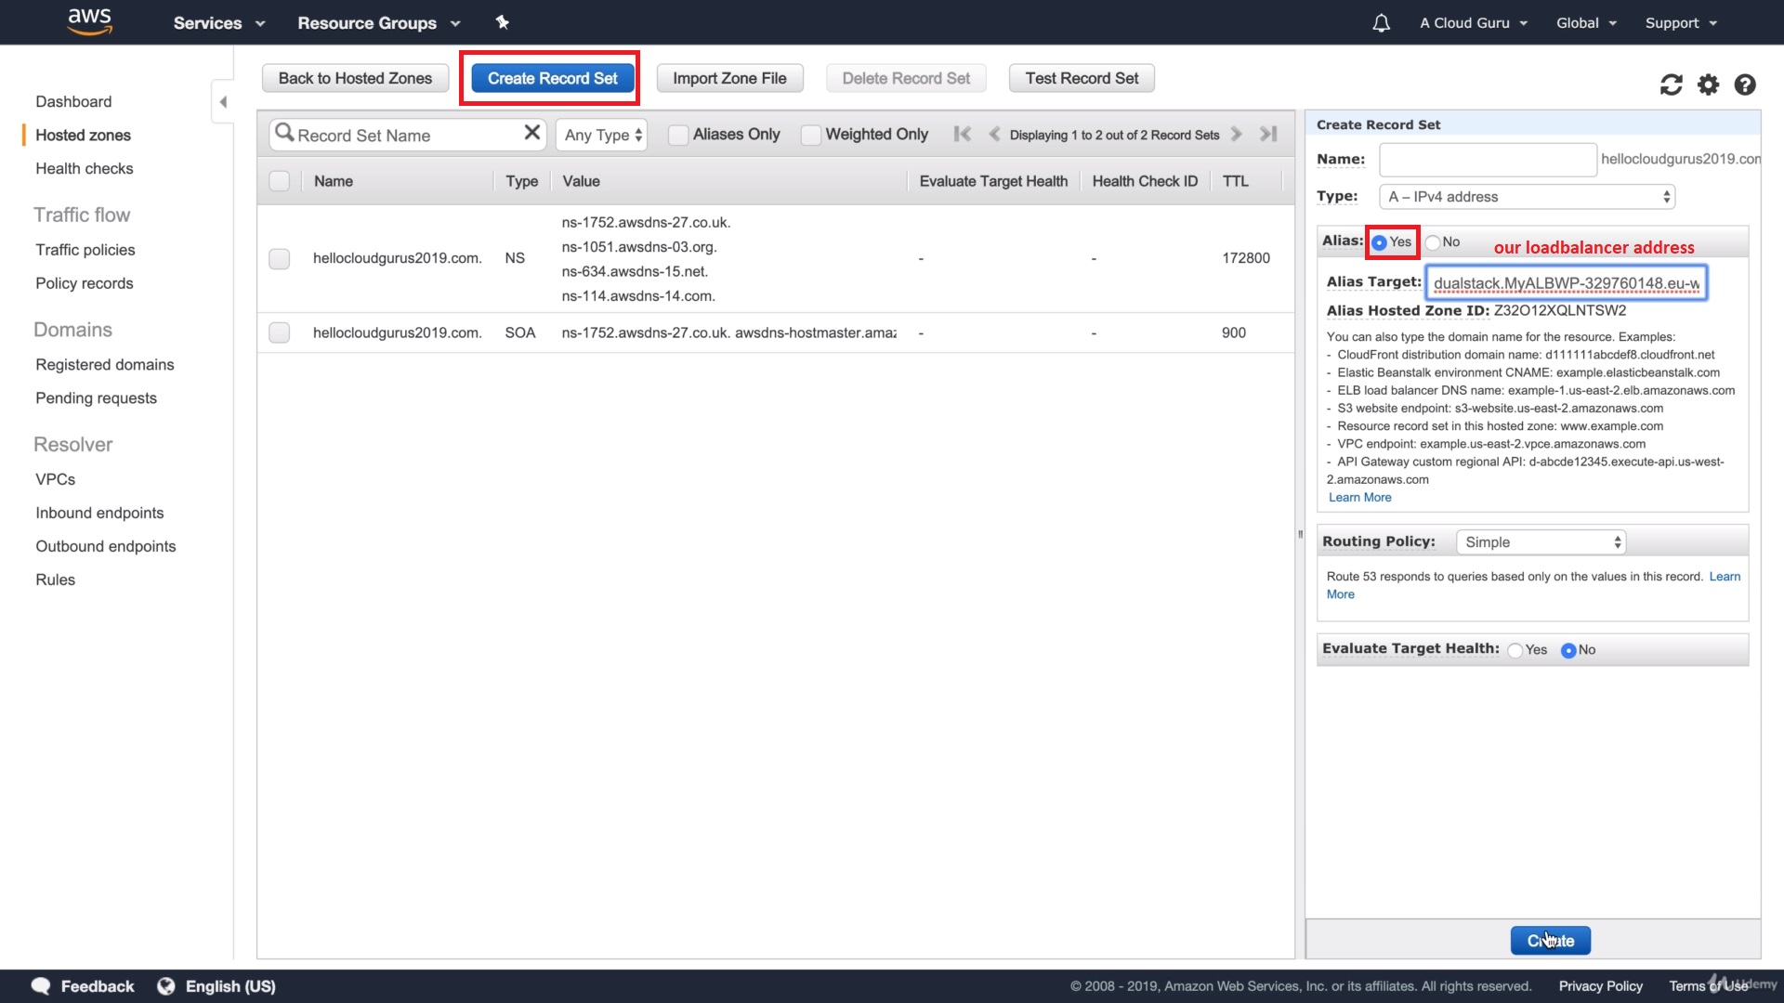The width and height of the screenshot is (1784, 1003).
Task: Click the refresh icon
Action: pyautogui.click(x=1671, y=85)
